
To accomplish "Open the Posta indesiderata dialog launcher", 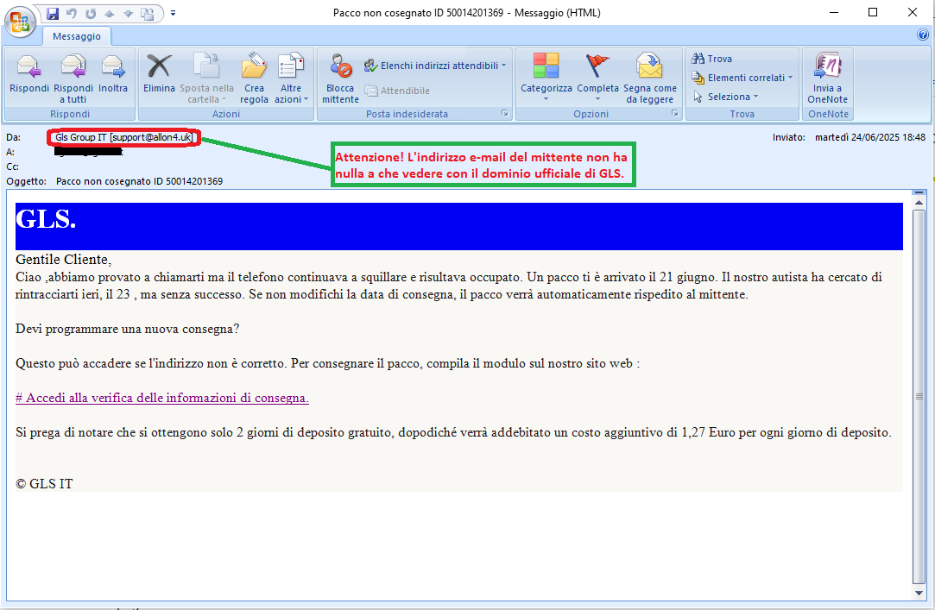I will coord(504,113).
